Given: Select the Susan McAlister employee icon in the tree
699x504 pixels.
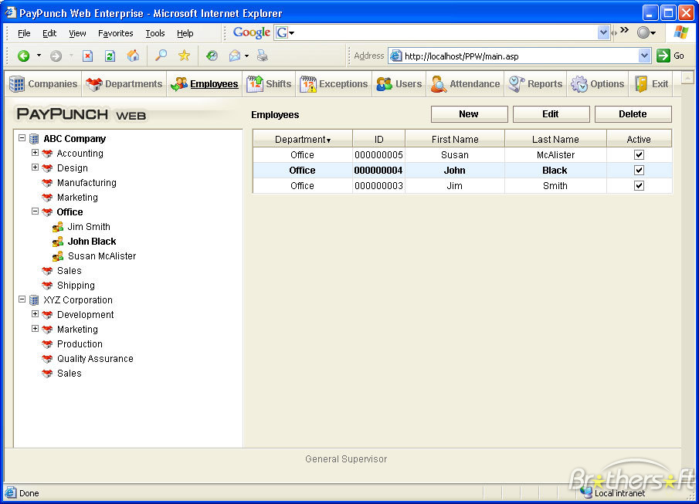Looking at the screenshot, I should [x=57, y=256].
